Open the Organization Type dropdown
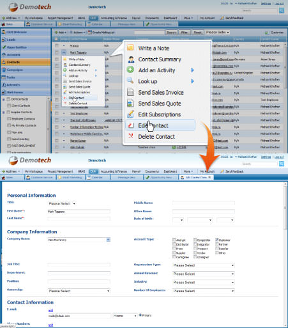The width and height of the screenshot is (288, 328). click(x=203, y=265)
